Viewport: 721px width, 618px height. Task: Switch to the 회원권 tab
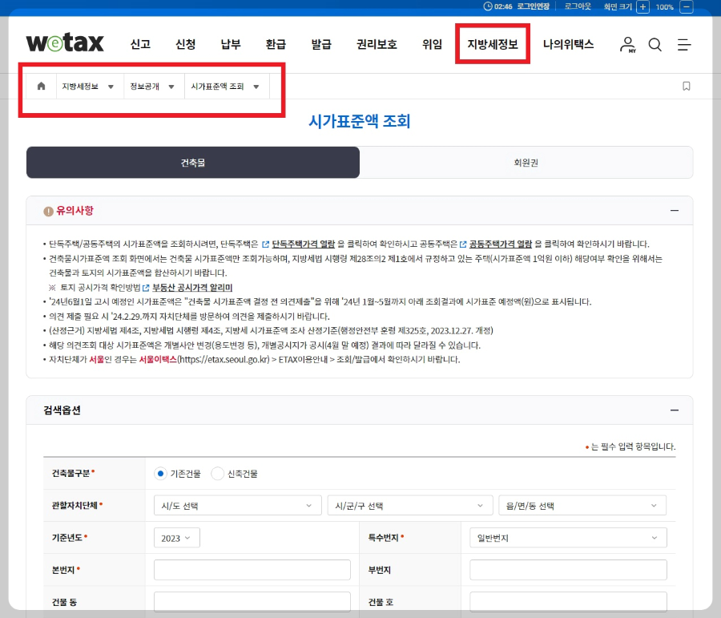[x=527, y=162]
